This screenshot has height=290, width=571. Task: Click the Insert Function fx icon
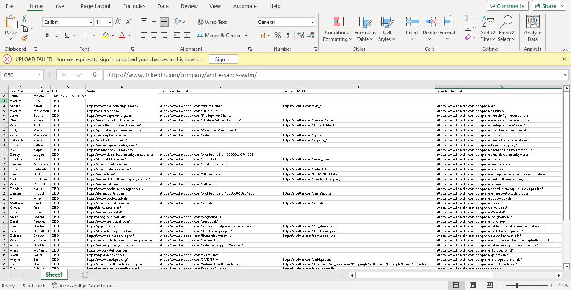pos(94,75)
